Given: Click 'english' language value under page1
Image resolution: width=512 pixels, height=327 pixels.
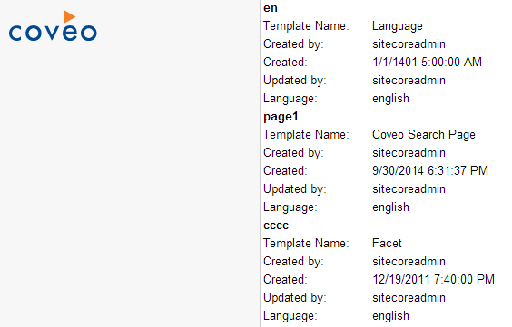Looking at the screenshot, I should click(x=391, y=207).
